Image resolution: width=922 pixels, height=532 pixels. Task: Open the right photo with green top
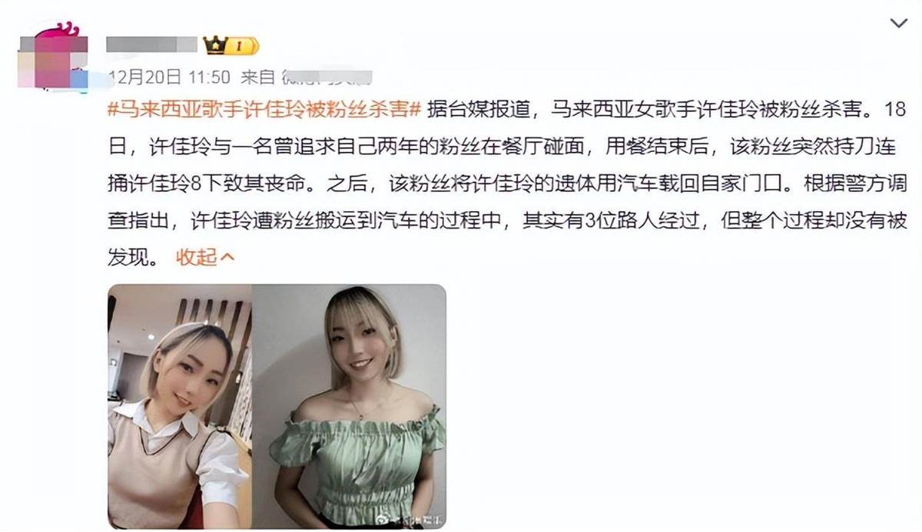coord(350,407)
